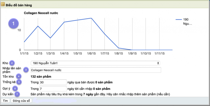Click the Gợi ý days input showing 7
This screenshot has width=210, height=106.
point(53,89)
